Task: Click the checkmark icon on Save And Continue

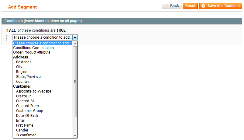Action: pyautogui.click(x=203, y=6)
